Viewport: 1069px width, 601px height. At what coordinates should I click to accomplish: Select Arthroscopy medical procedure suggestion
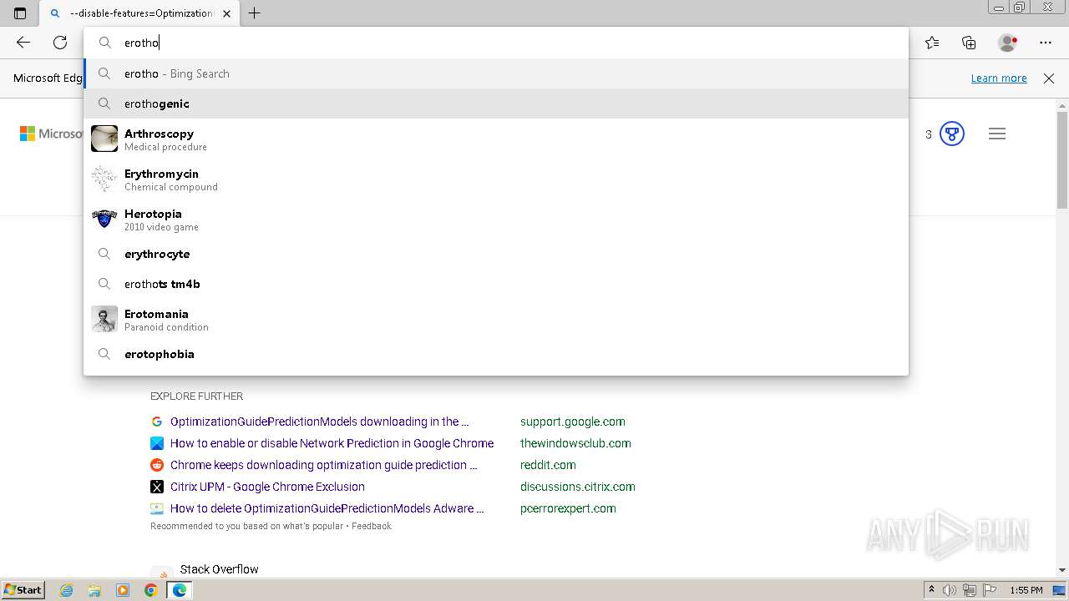coord(496,139)
